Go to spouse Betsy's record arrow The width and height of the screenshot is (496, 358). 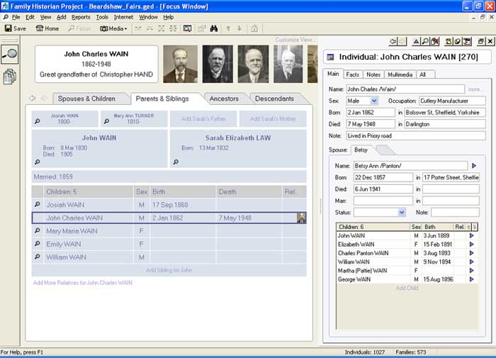click(474, 166)
